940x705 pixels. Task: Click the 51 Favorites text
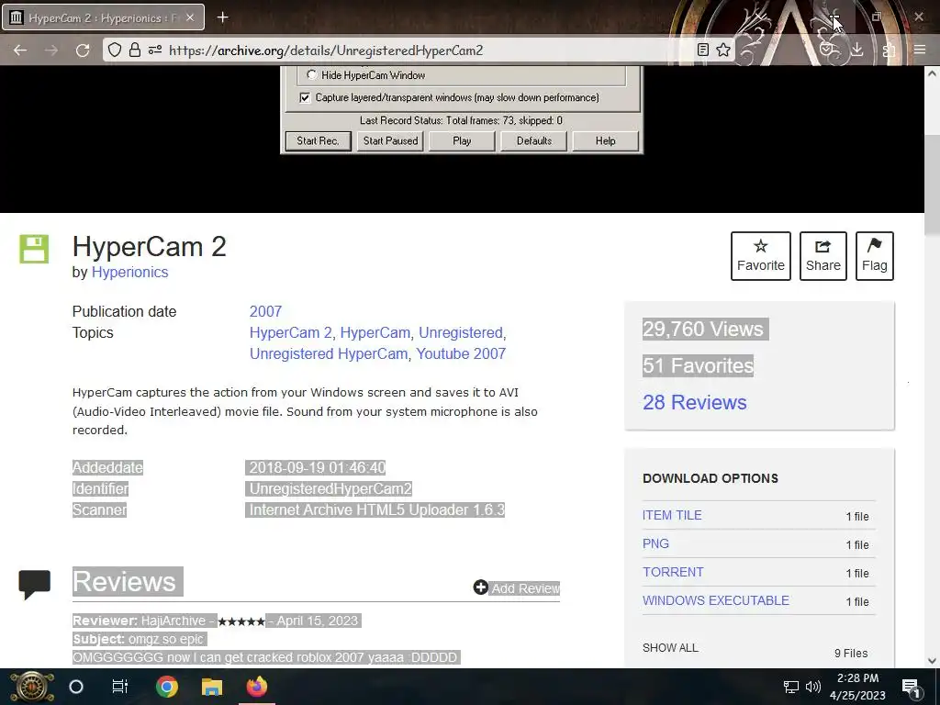tap(699, 365)
